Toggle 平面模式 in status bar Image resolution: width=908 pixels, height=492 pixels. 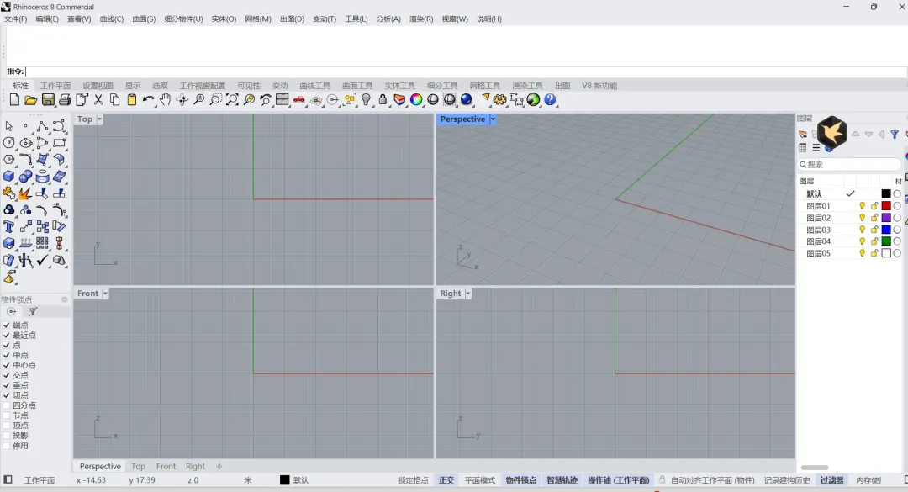pos(479,480)
